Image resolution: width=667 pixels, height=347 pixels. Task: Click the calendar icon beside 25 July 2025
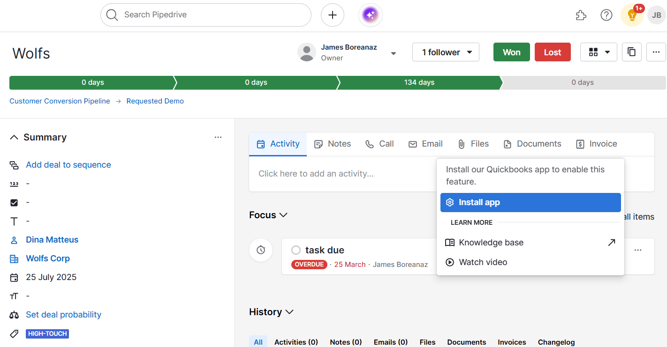tap(14, 277)
